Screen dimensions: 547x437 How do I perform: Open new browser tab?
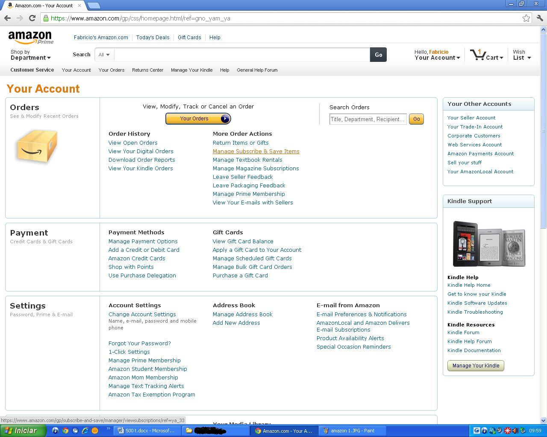click(94, 6)
